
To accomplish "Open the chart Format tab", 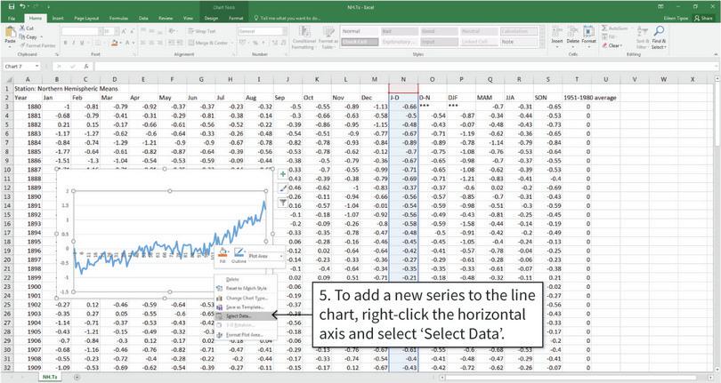I will tap(236, 19).
